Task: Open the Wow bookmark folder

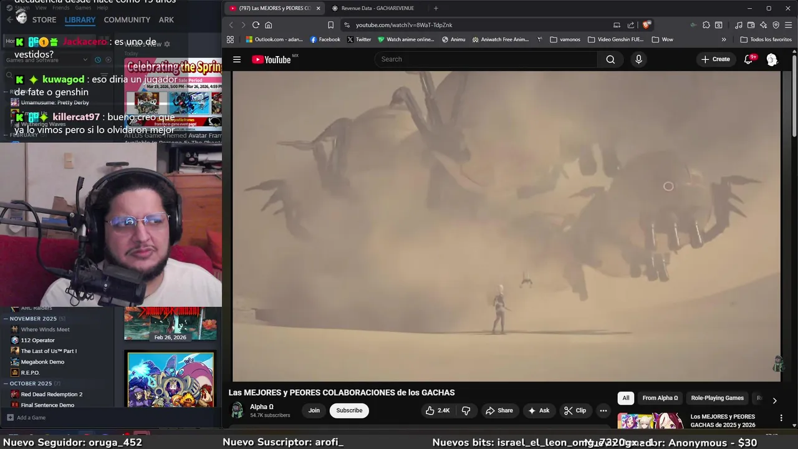Action: coord(663,39)
